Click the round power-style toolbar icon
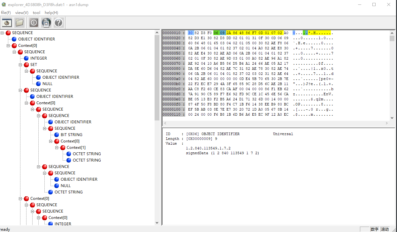Image resolution: width=397 pixels, height=232 pixels. [34, 23]
